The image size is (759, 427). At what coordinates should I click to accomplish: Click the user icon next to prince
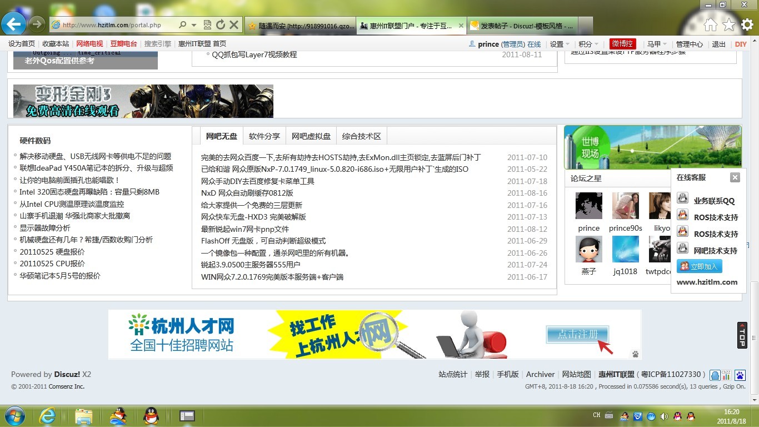(x=472, y=44)
